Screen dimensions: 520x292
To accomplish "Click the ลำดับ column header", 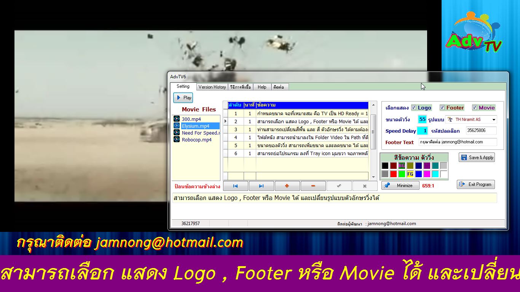I will pos(236,105).
